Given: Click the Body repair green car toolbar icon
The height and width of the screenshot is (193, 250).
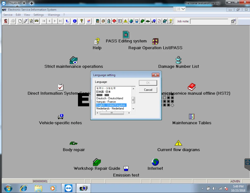Looking at the screenshot, I should pyautogui.click(x=148, y=21).
